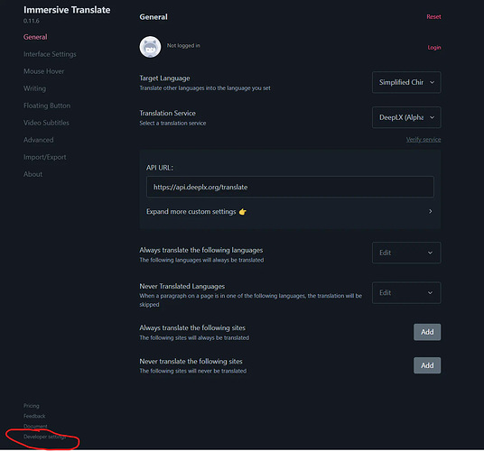Open Interface Settings in sidebar
The width and height of the screenshot is (484, 451).
click(x=50, y=54)
